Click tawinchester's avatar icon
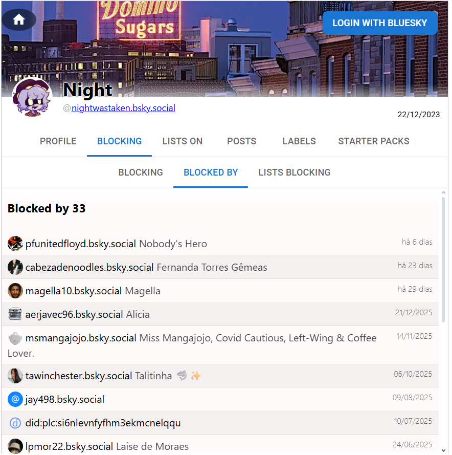The width and height of the screenshot is (452, 455). (15, 376)
